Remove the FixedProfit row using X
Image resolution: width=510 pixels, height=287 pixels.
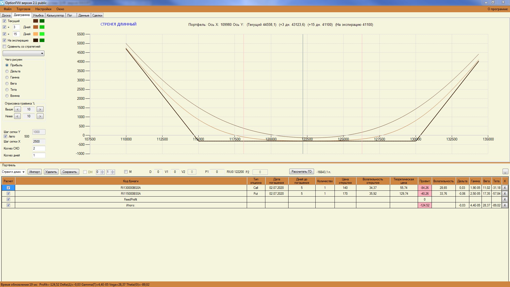(505, 199)
